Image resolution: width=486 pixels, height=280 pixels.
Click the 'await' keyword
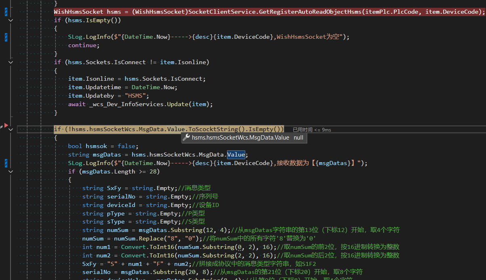click(x=77, y=104)
